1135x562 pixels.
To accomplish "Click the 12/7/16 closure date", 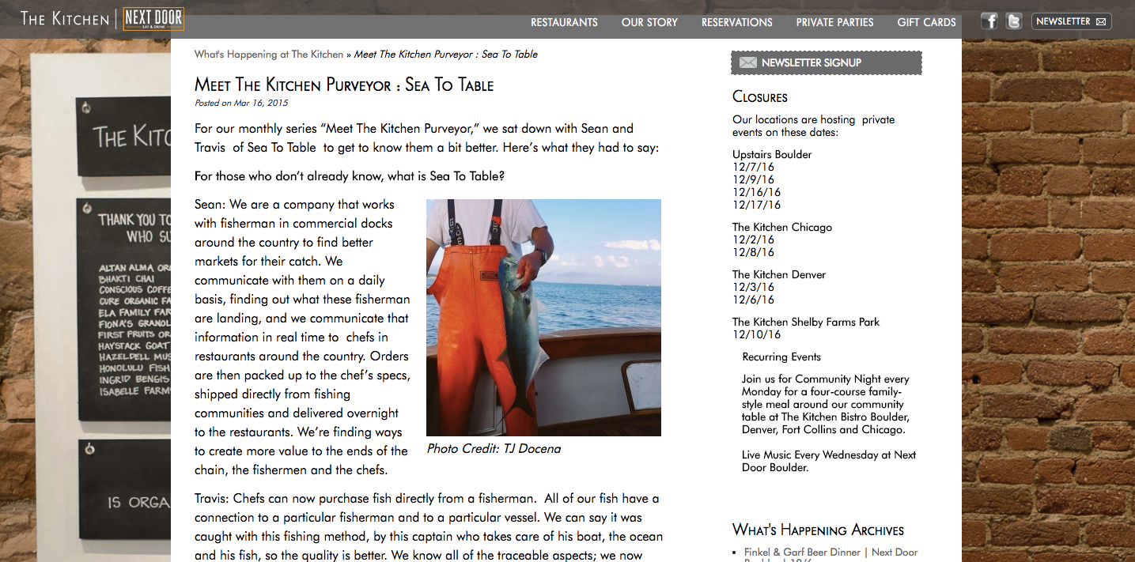I will click(753, 167).
